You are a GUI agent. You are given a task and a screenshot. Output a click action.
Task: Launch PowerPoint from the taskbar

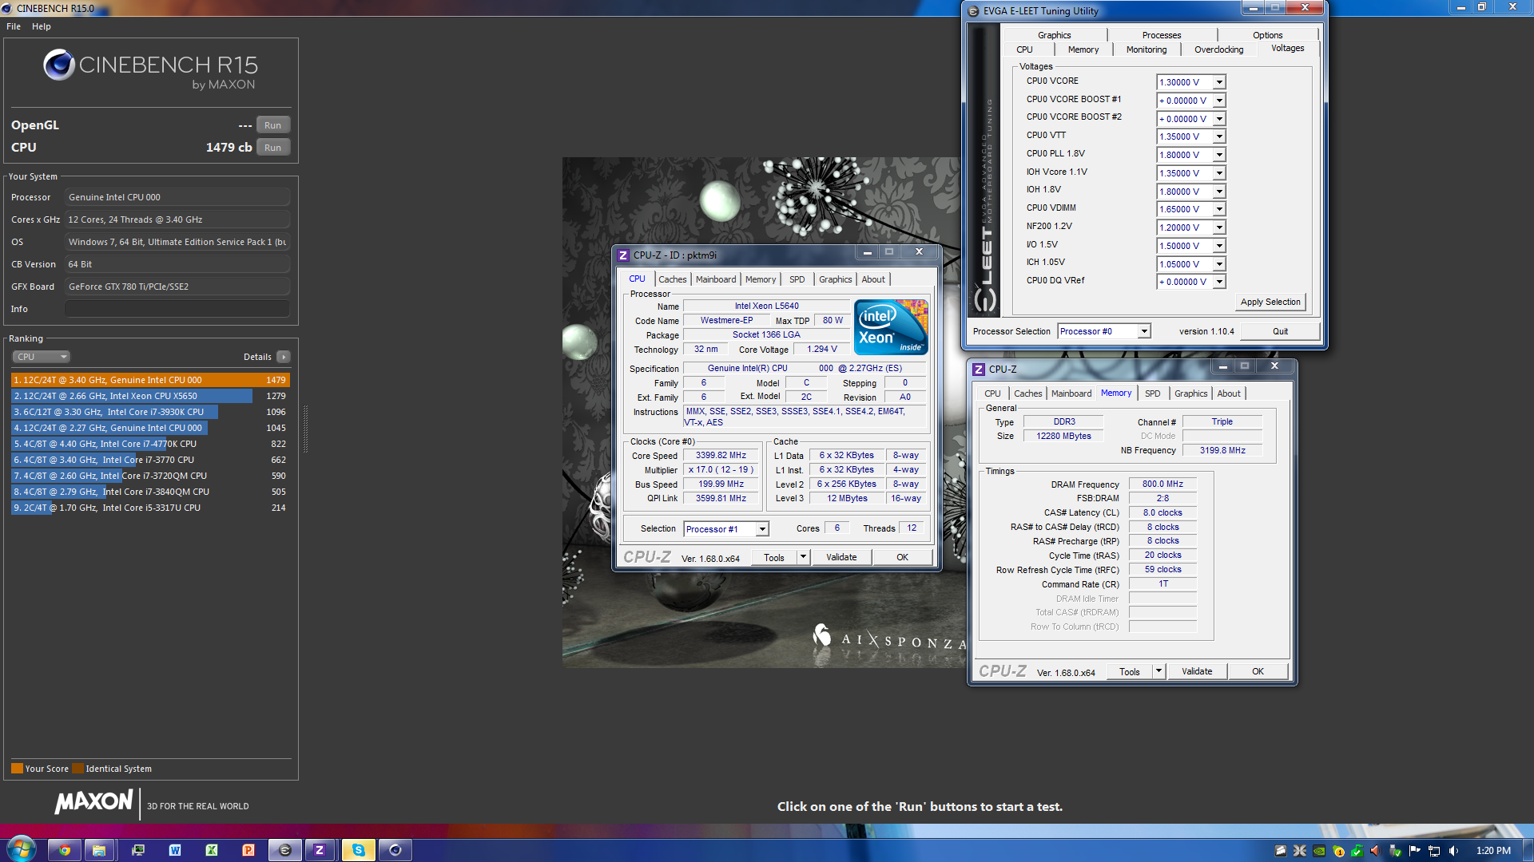point(248,850)
